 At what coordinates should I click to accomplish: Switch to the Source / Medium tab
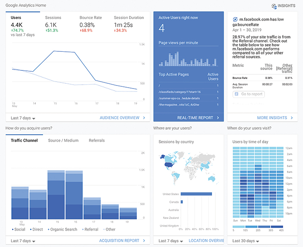pos(63,140)
